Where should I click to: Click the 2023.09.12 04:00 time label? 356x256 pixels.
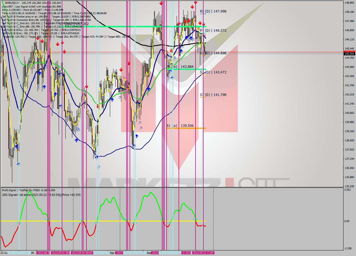134,253
